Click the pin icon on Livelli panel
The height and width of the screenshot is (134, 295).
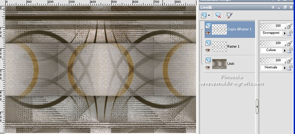click(x=273, y=7)
